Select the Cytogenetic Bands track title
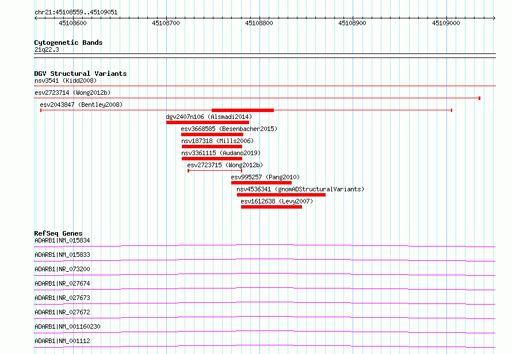This screenshot has height=354, width=512. coord(68,43)
